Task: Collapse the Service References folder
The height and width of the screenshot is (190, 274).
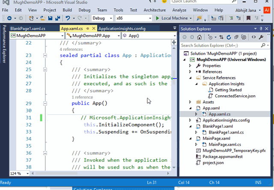Action: tap(190, 78)
